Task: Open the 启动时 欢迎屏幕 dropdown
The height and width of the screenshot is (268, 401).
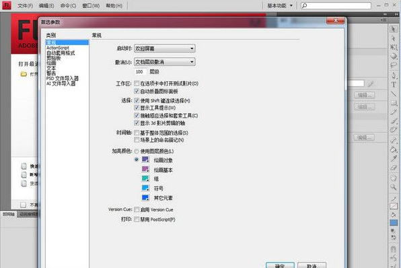Action: (165, 48)
